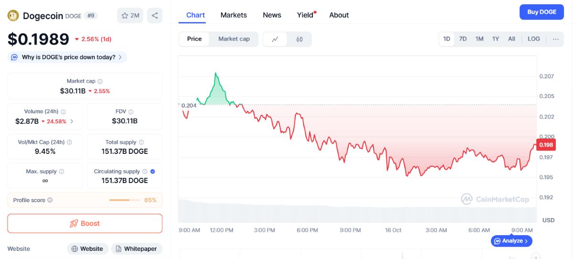Viewport: 573px width, 259px height.
Task: Switch to line chart view
Action: (x=275, y=39)
